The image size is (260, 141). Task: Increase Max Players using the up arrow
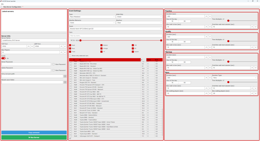click(x=61, y=52)
